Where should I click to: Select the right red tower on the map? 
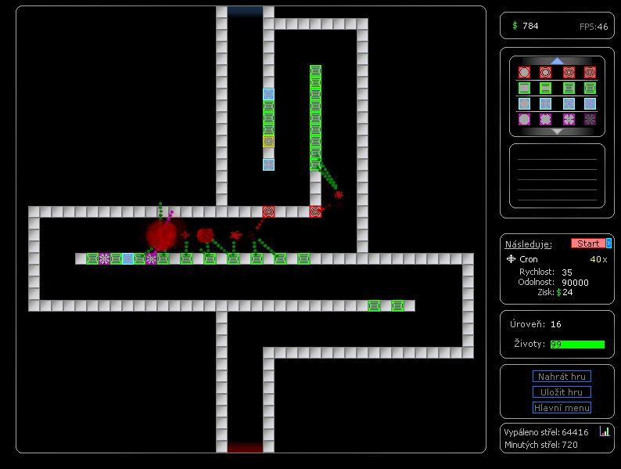pyautogui.click(x=315, y=211)
